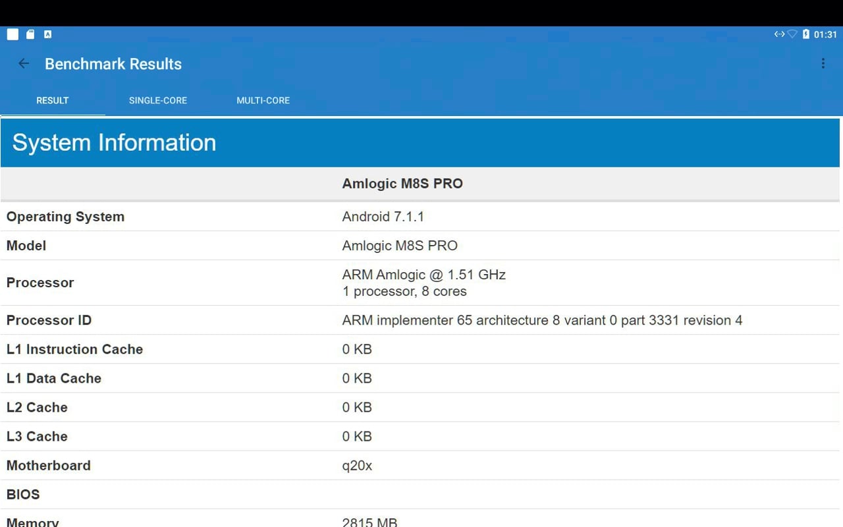Tap the 01:31 clock
Screen dimensions: 843x527
coord(825,34)
